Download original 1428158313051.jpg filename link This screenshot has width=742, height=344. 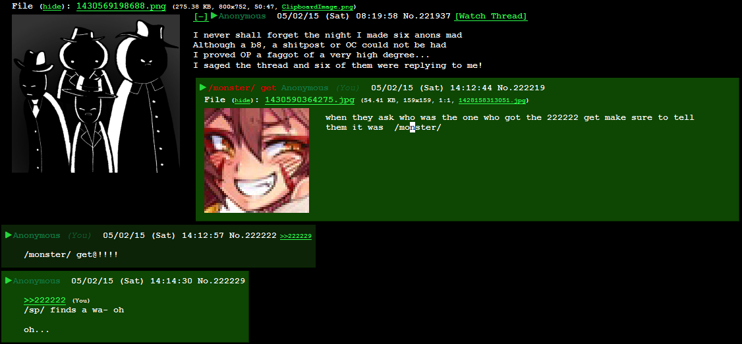click(x=492, y=100)
